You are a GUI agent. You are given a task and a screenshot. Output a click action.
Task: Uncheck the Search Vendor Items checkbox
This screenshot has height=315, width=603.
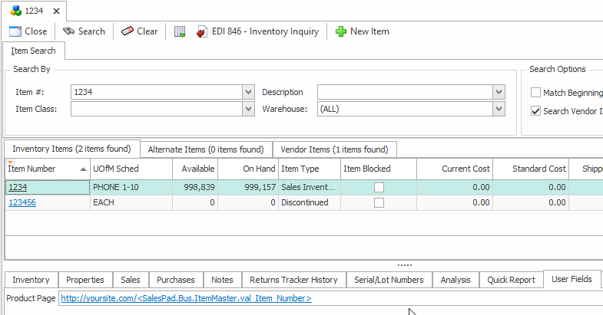tap(536, 111)
